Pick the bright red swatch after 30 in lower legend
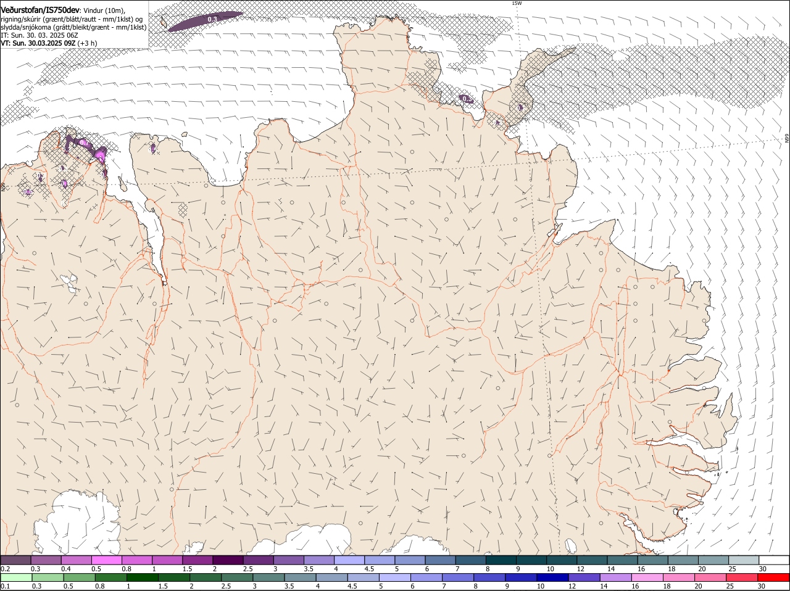The width and height of the screenshot is (790, 591). [x=774, y=578]
